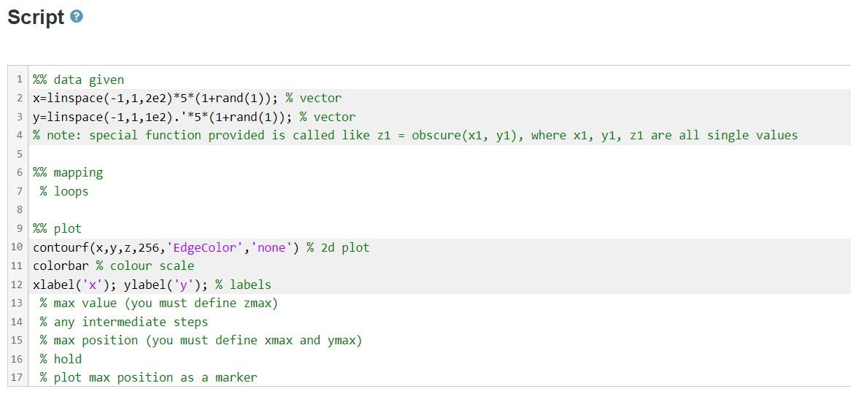Click the '%% mapping' comment line
This screenshot has height=402, width=851.
[68, 172]
